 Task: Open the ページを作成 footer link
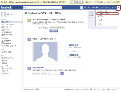pos(84,89)
